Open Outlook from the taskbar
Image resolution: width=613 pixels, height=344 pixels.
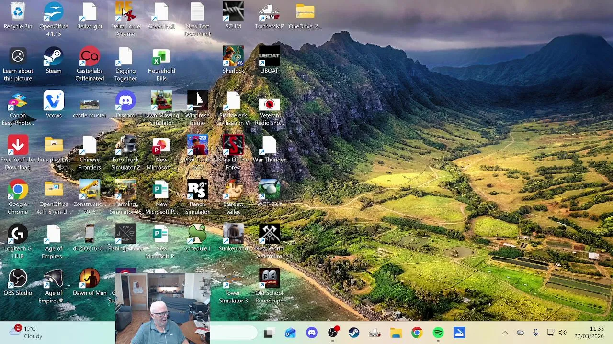pos(290,333)
